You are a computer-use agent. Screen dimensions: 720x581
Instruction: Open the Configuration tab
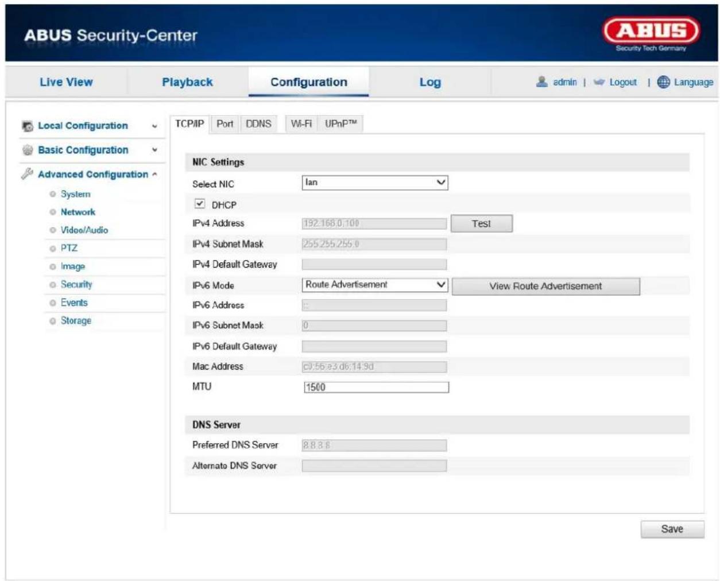coord(309,82)
